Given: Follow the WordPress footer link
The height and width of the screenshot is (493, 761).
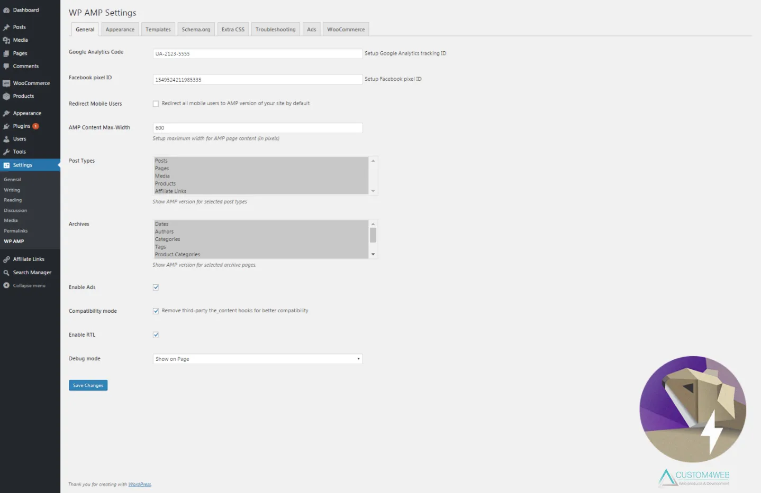Looking at the screenshot, I should click(140, 485).
